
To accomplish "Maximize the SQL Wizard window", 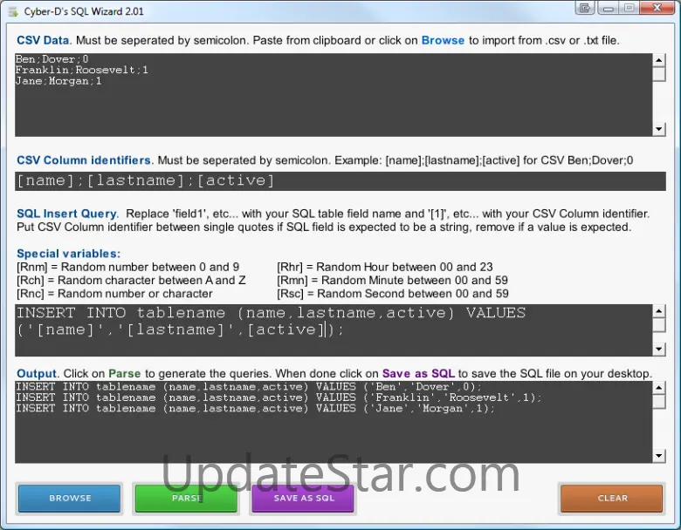I will tap(629, 8).
